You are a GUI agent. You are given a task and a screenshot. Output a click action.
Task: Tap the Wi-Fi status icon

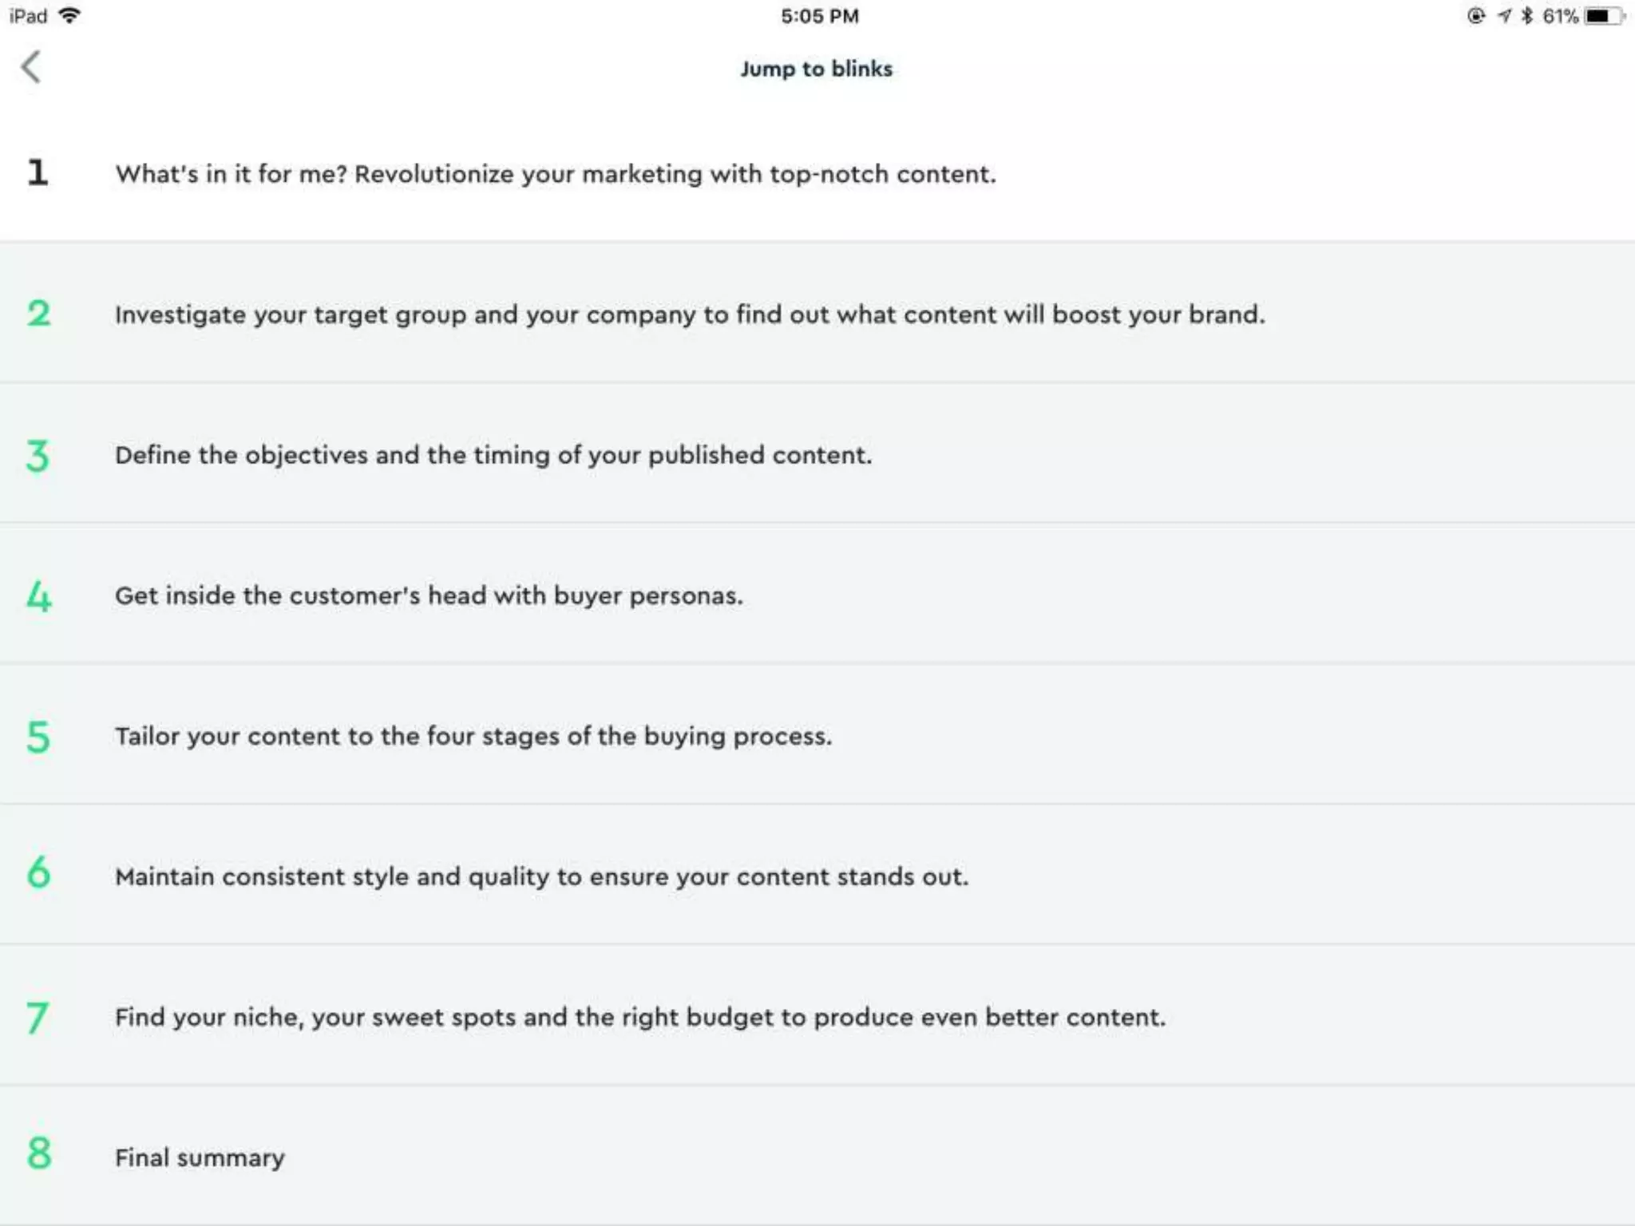70,15
